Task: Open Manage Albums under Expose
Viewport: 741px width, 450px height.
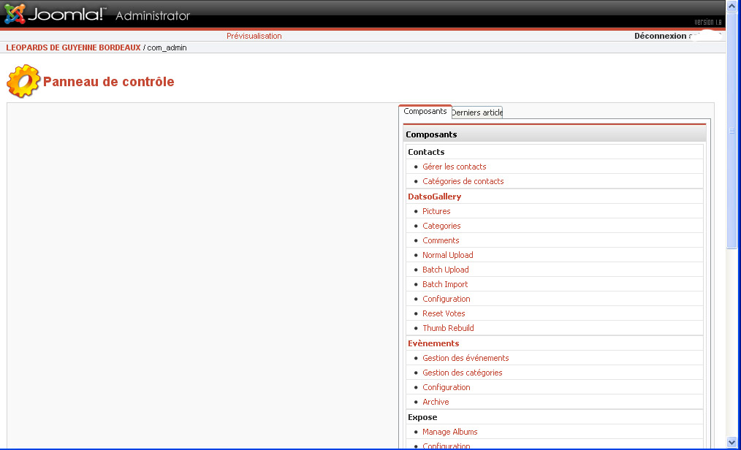Action: (449, 432)
